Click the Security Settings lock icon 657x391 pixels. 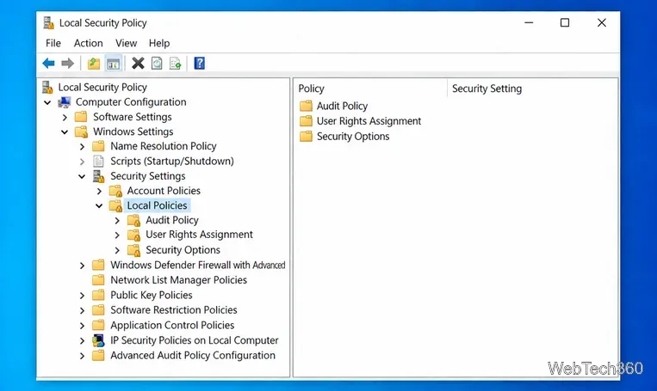point(99,176)
